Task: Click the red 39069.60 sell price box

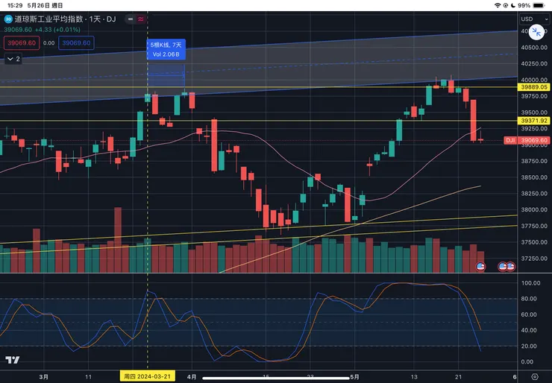Action: point(22,43)
